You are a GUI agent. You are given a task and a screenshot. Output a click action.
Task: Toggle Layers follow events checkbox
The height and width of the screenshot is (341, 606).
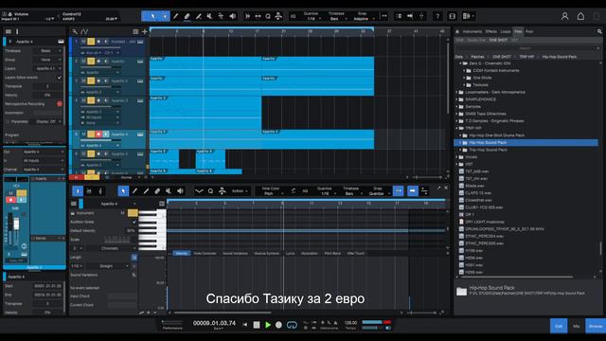click(x=59, y=78)
